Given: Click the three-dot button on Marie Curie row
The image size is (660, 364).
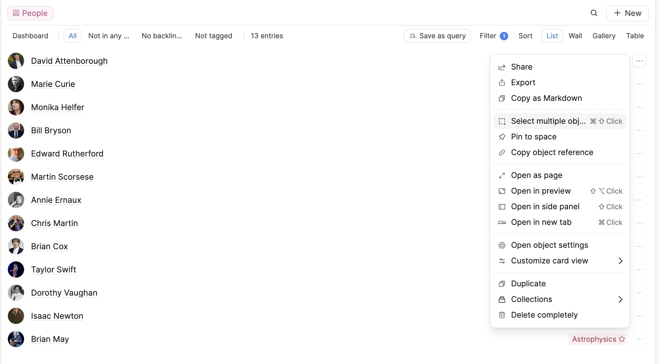Looking at the screenshot, I should pos(639,84).
